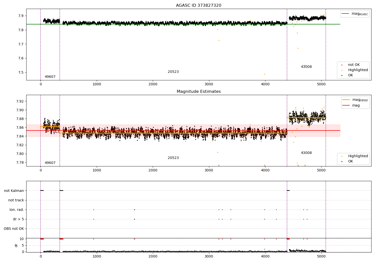Click the "Magnitude Estimates" title
This screenshot has width=375, height=262.
click(x=198, y=92)
